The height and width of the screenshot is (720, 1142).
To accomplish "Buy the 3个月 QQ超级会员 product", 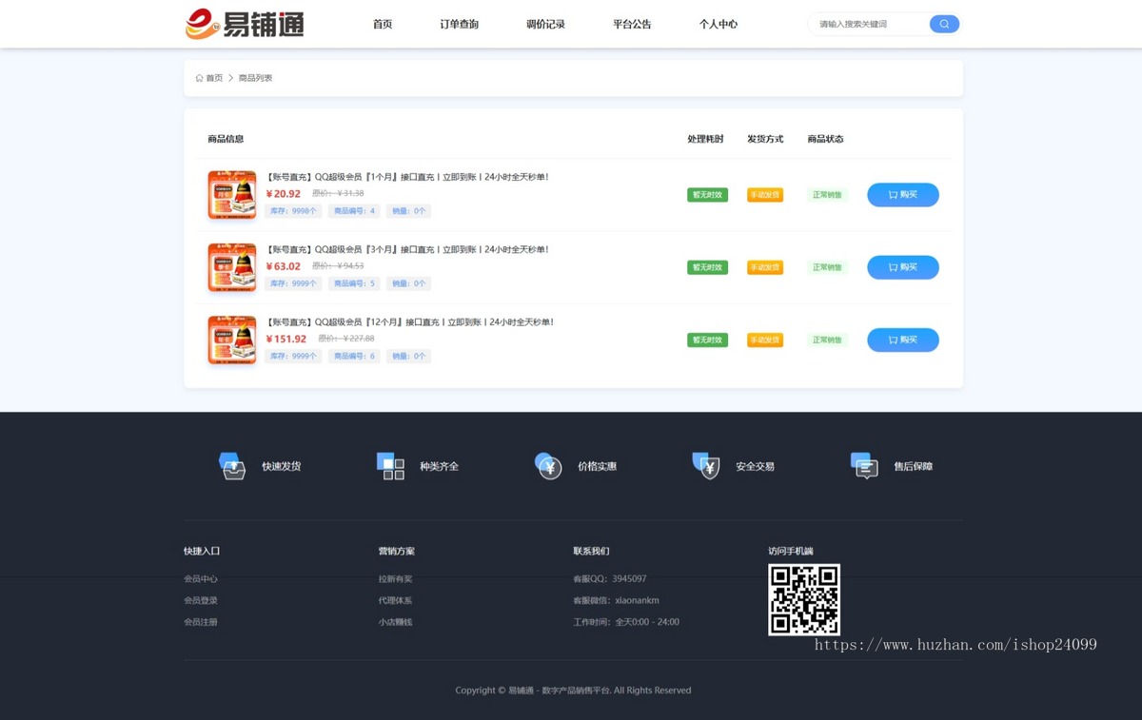I will [x=902, y=267].
